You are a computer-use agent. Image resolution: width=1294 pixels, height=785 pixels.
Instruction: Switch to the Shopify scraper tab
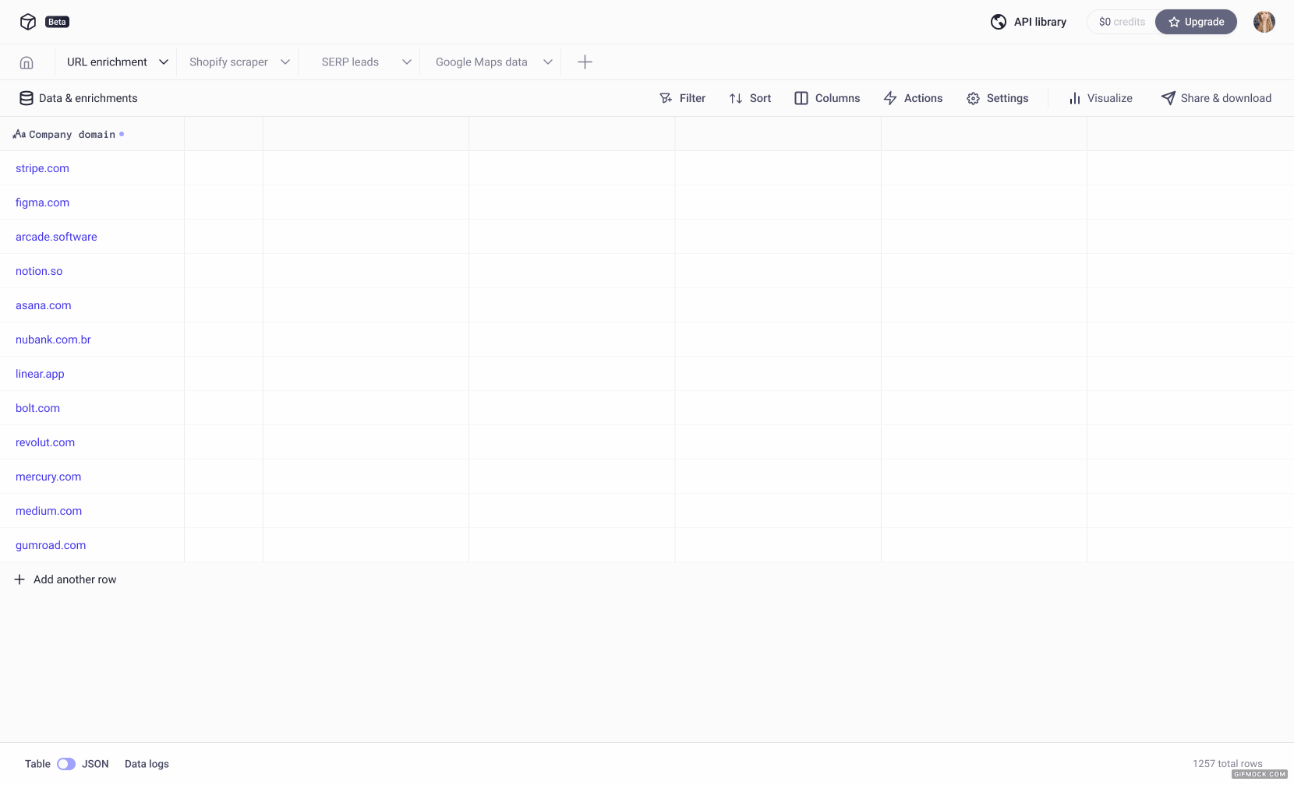tap(228, 62)
